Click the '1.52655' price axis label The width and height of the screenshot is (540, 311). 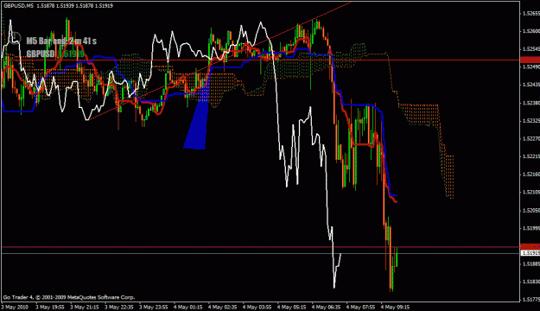(530, 14)
